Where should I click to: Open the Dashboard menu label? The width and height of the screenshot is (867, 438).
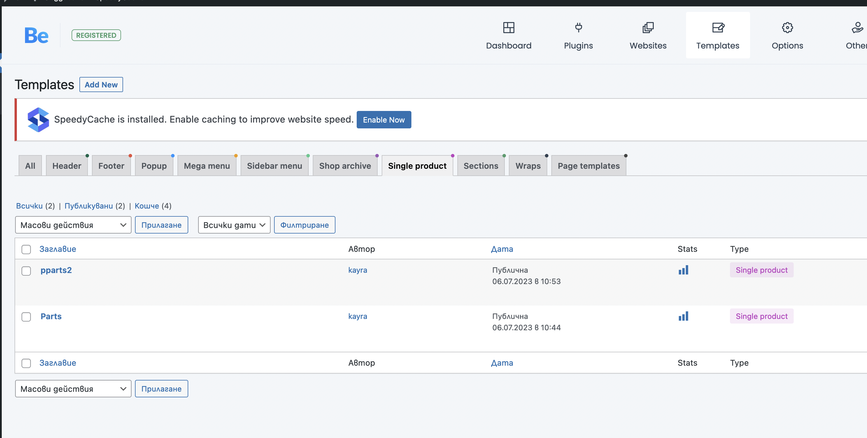(509, 46)
